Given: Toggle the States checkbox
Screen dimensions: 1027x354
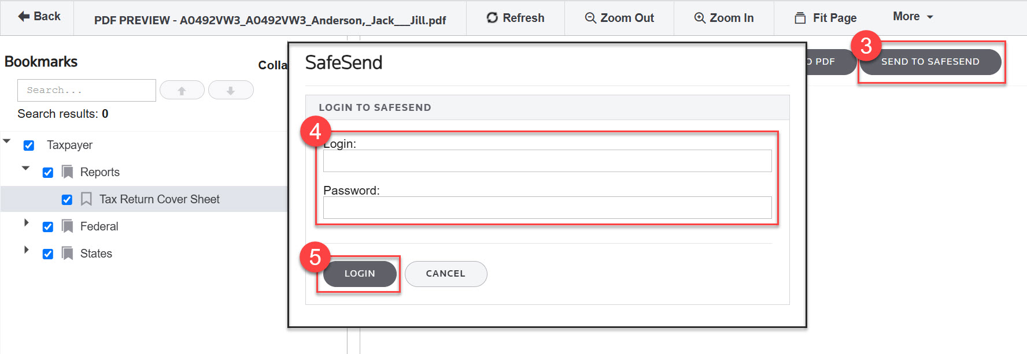Looking at the screenshot, I should click(48, 254).
